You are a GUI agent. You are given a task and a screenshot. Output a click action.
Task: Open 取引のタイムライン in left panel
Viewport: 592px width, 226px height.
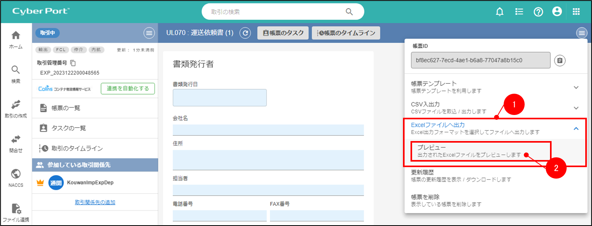click(x=77, y=149)
